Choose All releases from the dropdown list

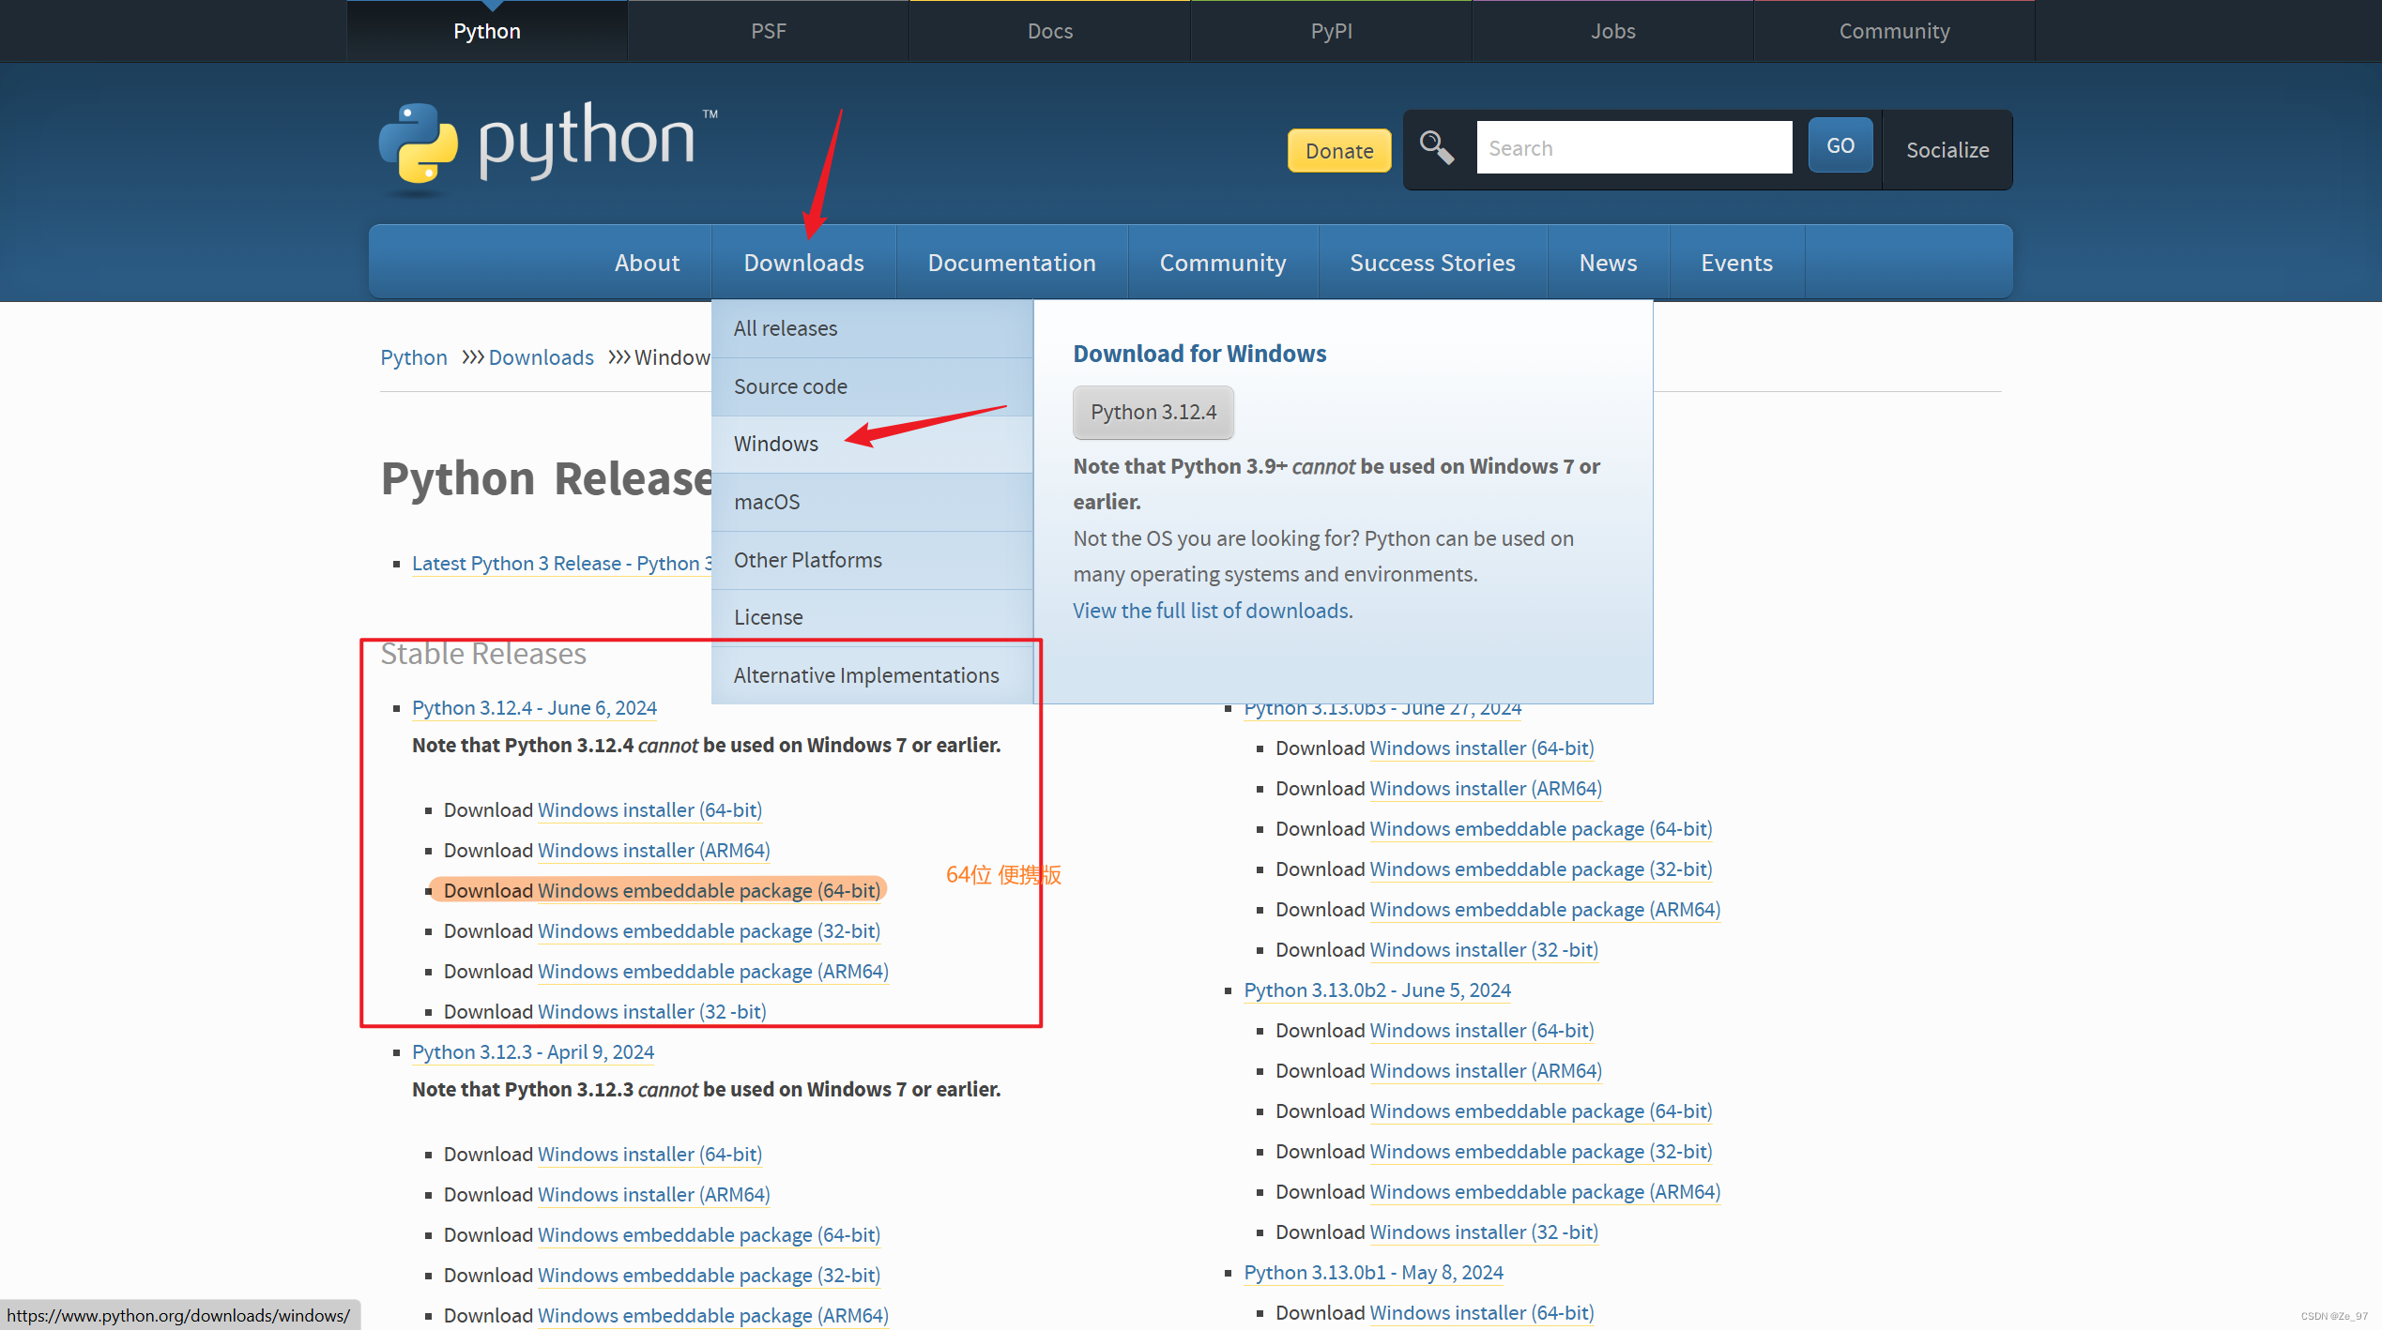(786, 328)
